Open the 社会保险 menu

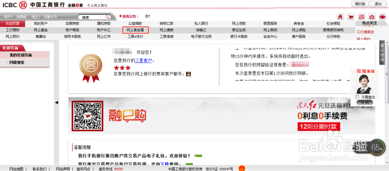pos(333,24)
